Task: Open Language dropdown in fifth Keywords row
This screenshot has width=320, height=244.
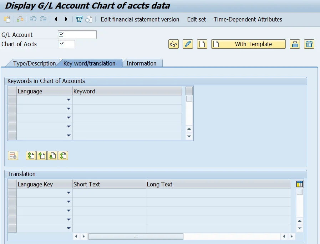Action: point(68,136)
